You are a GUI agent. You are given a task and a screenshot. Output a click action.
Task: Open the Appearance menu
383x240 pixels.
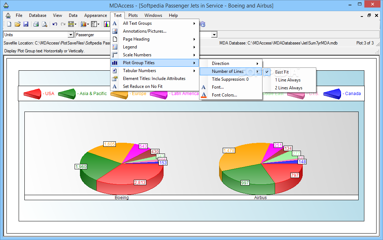click(95, 15)
